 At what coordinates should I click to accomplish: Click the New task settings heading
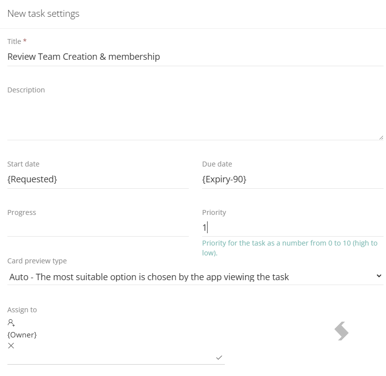[x=43, y=14]
